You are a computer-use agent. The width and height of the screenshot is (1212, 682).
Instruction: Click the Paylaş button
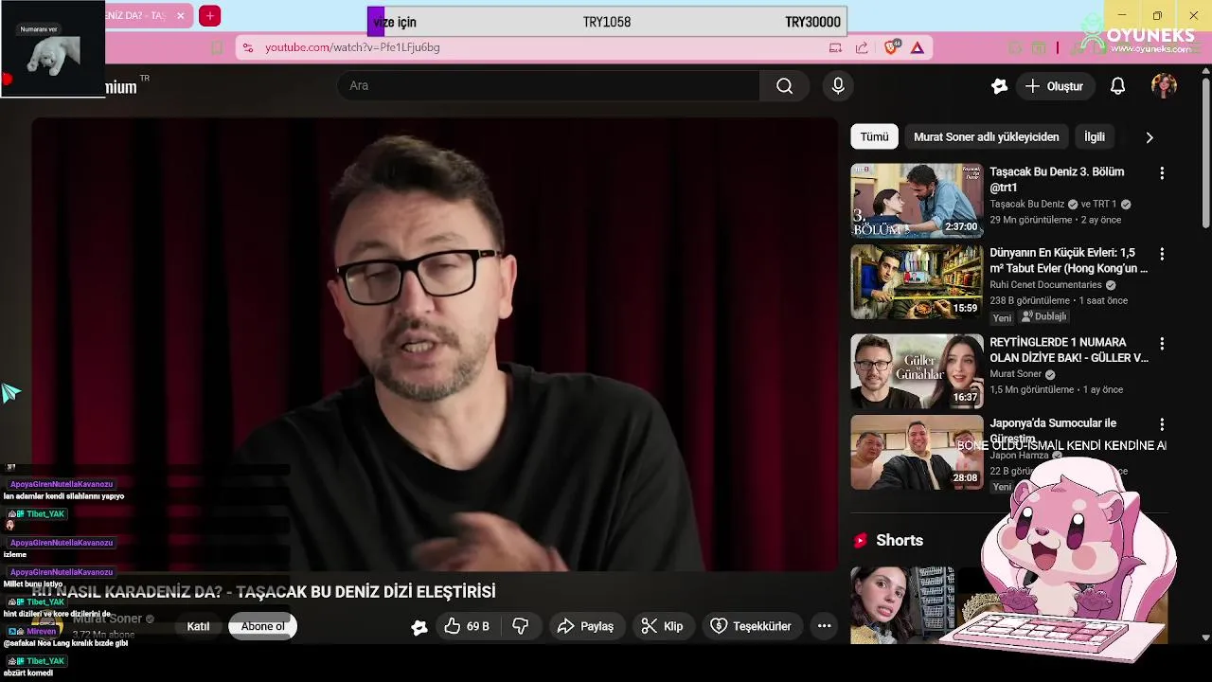(586, 626)
